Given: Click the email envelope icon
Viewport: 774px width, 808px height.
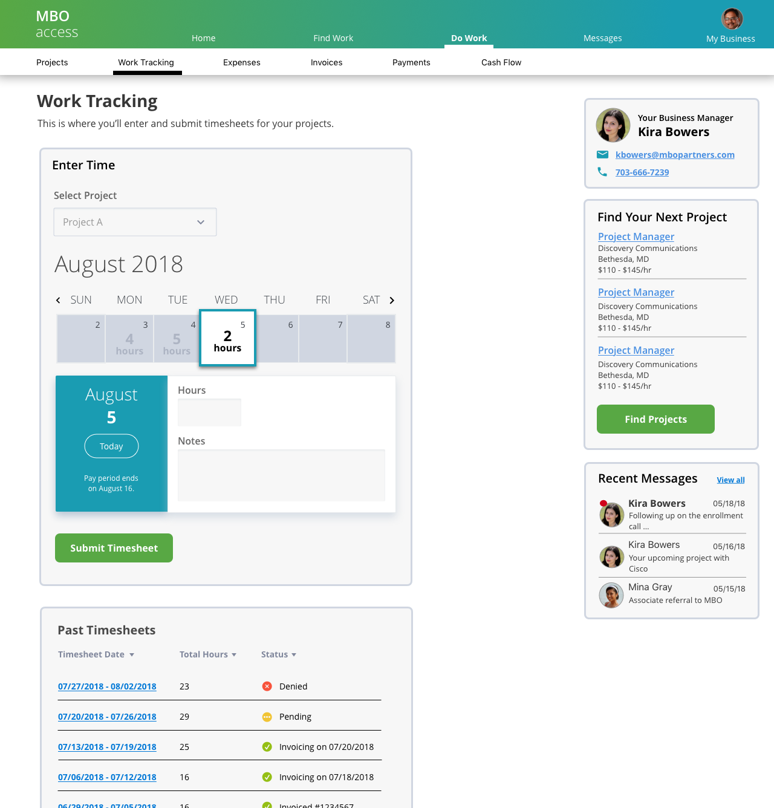Looking at the screenshot, I should [603, 155].
